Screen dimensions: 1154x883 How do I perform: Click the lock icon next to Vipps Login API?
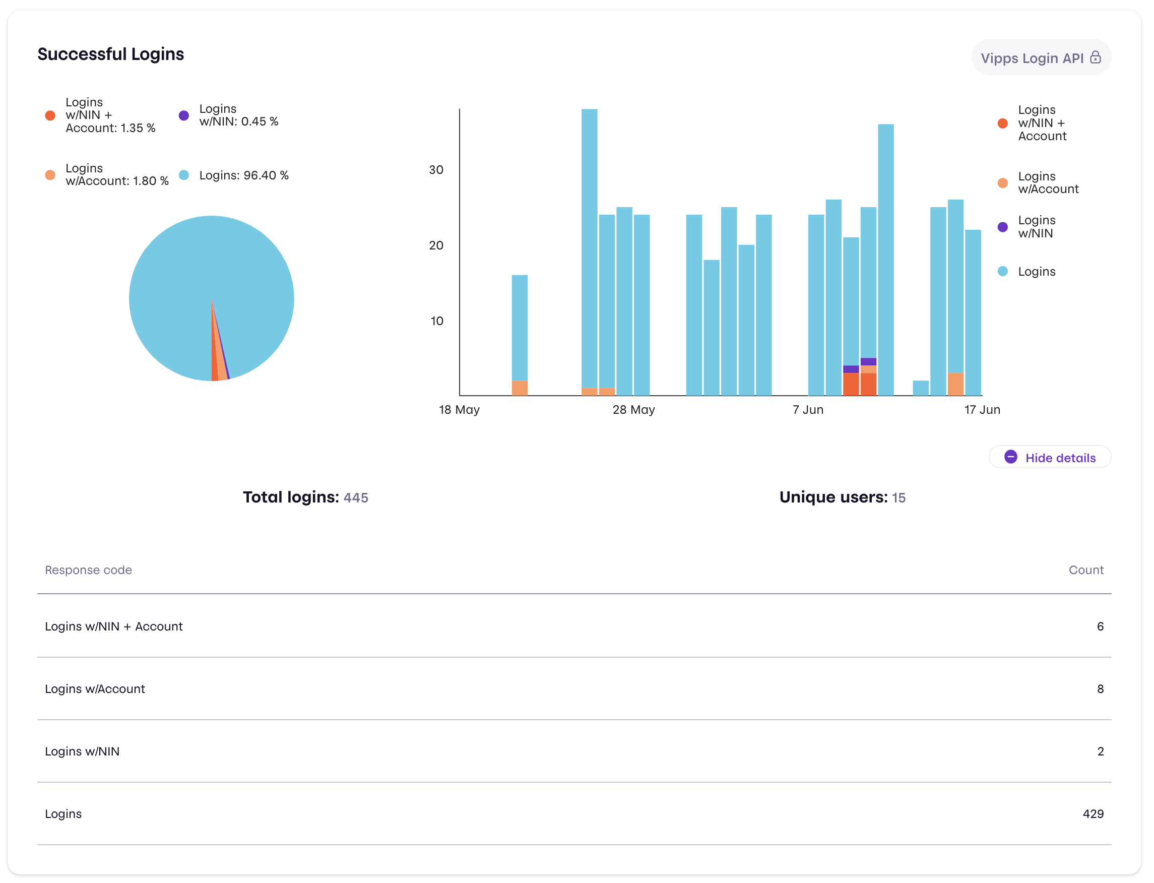tap(1096, 57)
